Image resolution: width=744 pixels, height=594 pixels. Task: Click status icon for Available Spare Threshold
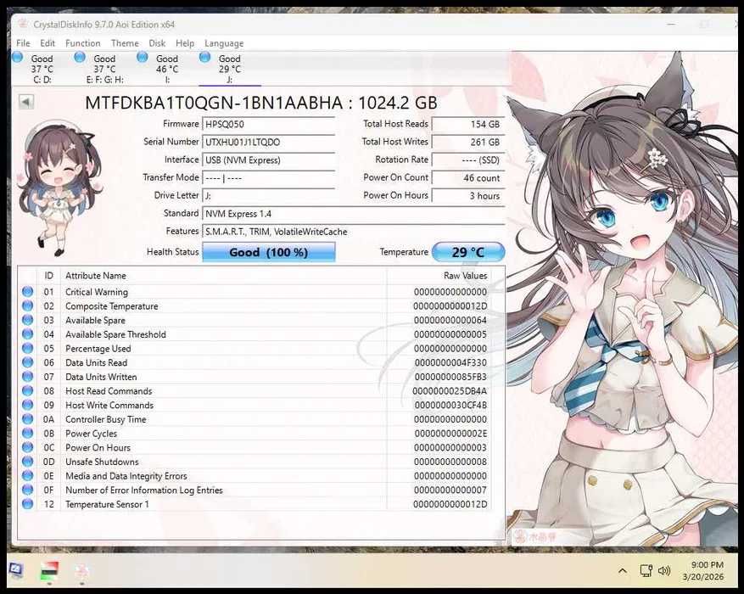pyautogui.click(x=27, y=334)
